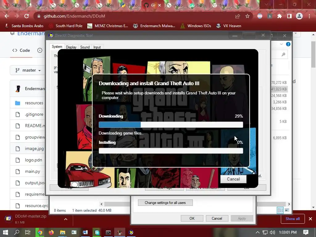The height and width of the screenshot is (237, 316).
Task: Click the GitHub issues circle icon
Action: click(x=40, y=50)
